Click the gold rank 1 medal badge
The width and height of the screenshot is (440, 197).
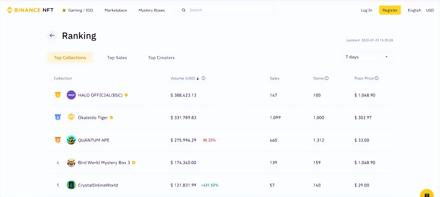coord(58,95)
